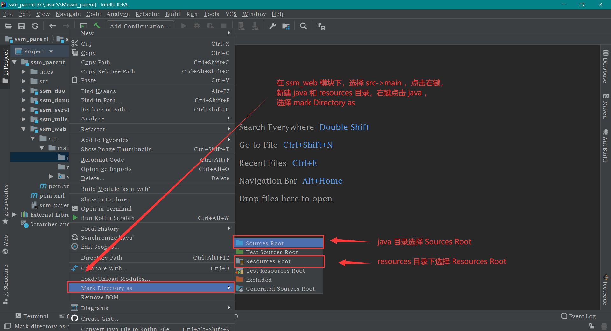The image size is (611, 331).
Task: Open the Maven tool window
Action: point(605,106)
